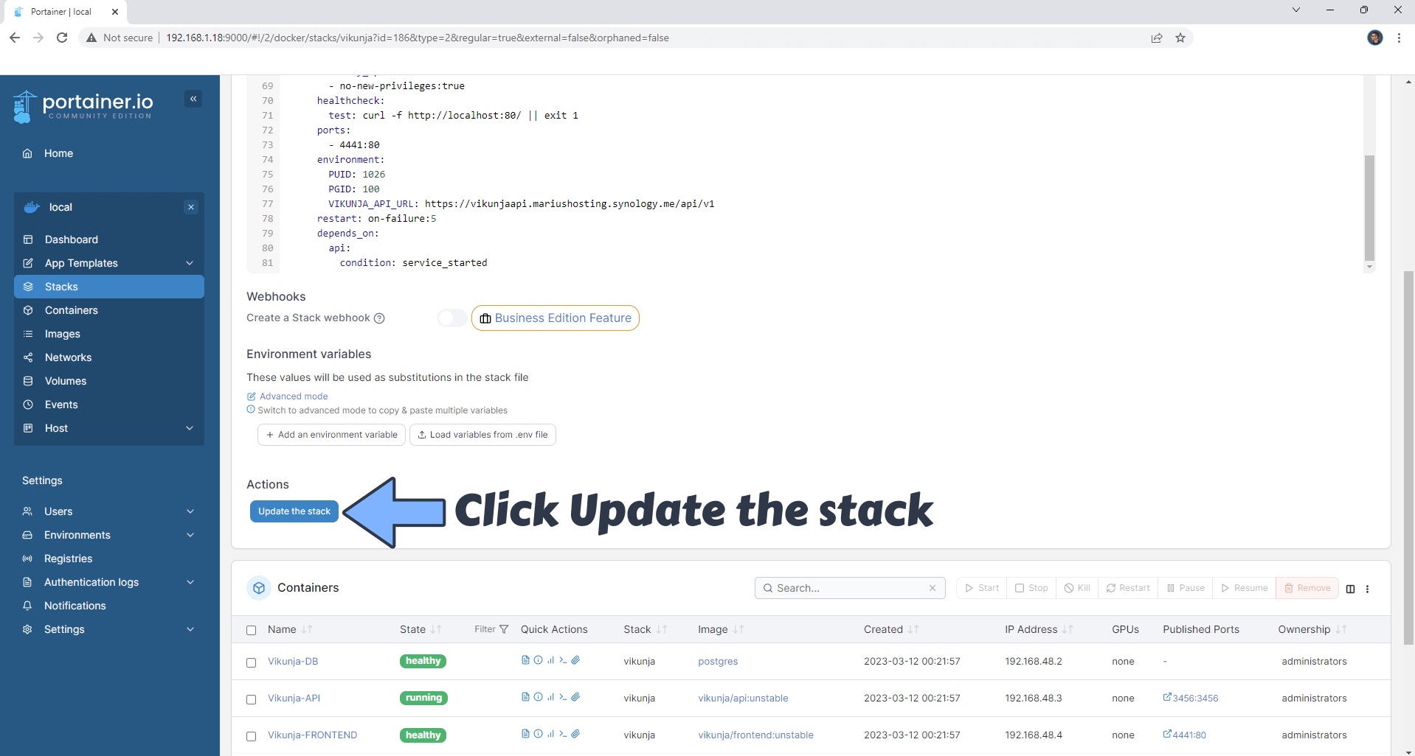The height and width of the screenshot is (756, 1415).
Task: Toggle the Create a Stack webhook switch
Action: click(452, 318)
